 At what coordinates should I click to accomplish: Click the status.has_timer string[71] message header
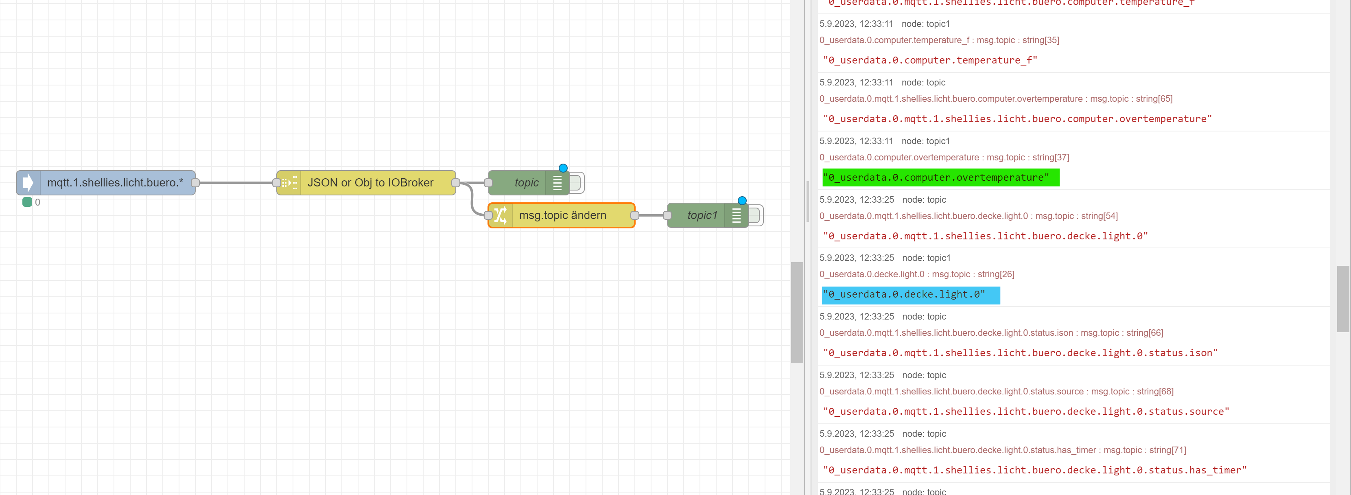[x=1003, y=450]
